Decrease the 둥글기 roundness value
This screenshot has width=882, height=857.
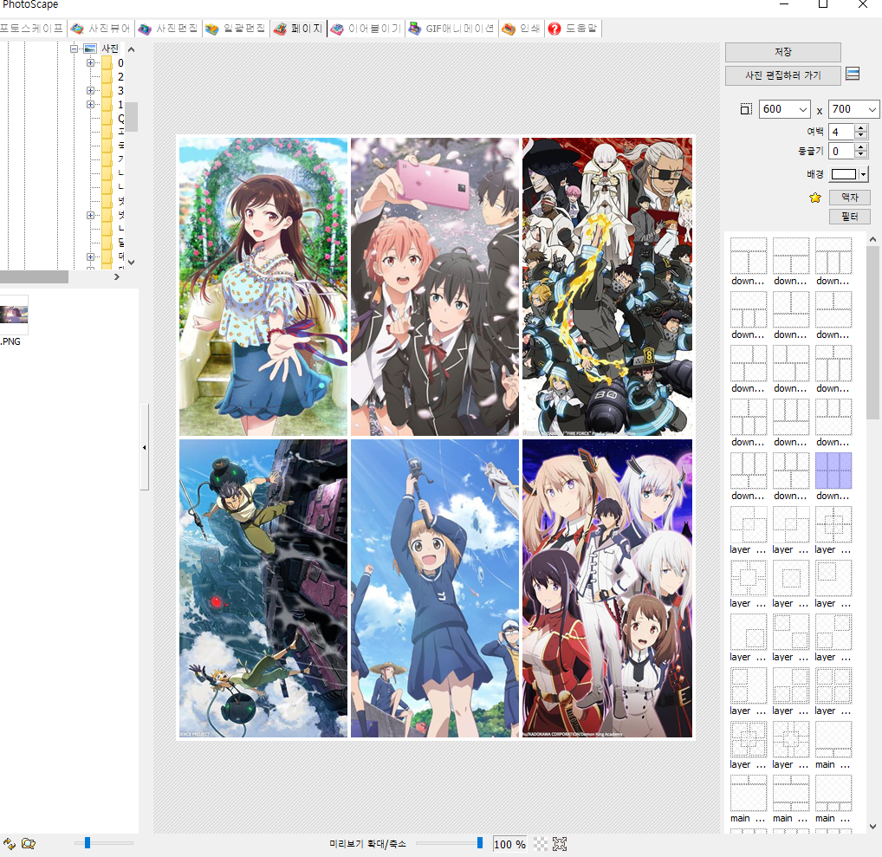pyautogui.click(x=860, y=154)
